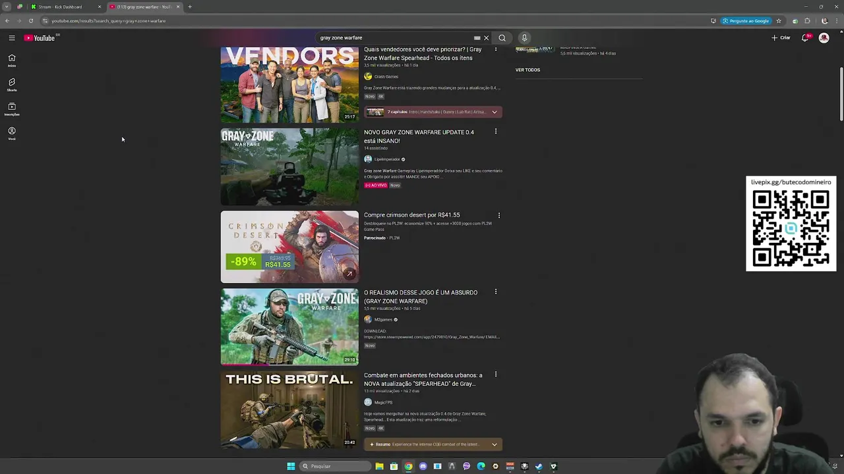Open Combate em ambientes fechados urbanos title

tap(423, 380)
